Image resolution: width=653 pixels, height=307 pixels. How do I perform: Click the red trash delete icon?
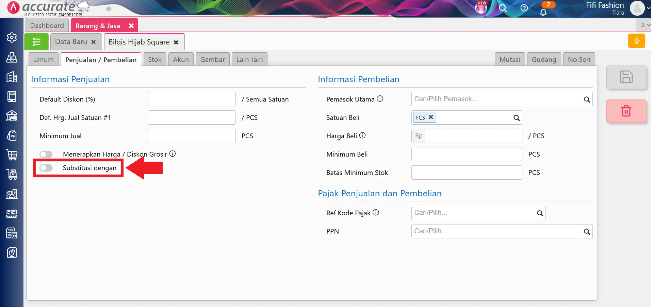click(x=626, y=111)
